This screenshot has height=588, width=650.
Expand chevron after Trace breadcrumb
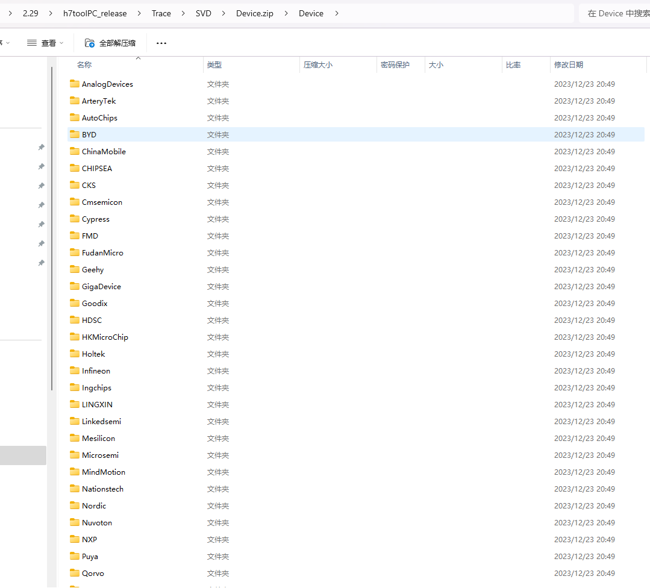pyautogui.click(x=183, y=13)
